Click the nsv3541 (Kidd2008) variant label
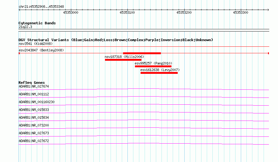Screen dimensions: 278x162 (x=36, y=44)
